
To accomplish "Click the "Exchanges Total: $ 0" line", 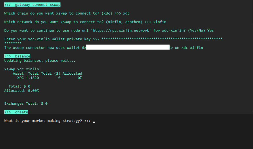I will click(x=26, y=104).
